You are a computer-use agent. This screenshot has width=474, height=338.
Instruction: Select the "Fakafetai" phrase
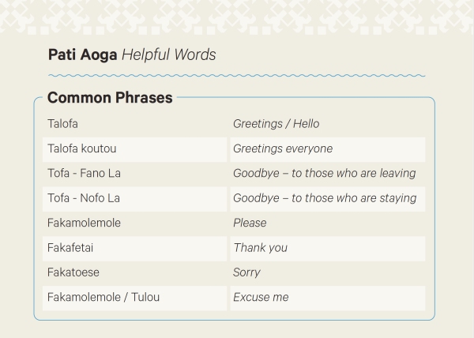tap(72, 248)
